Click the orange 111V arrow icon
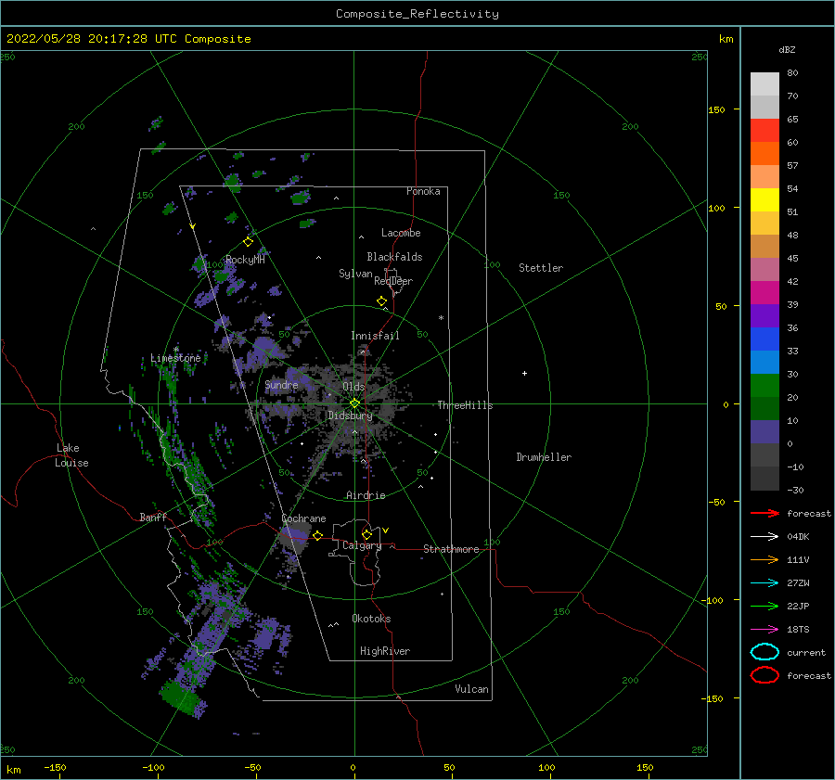 point(764,559)
